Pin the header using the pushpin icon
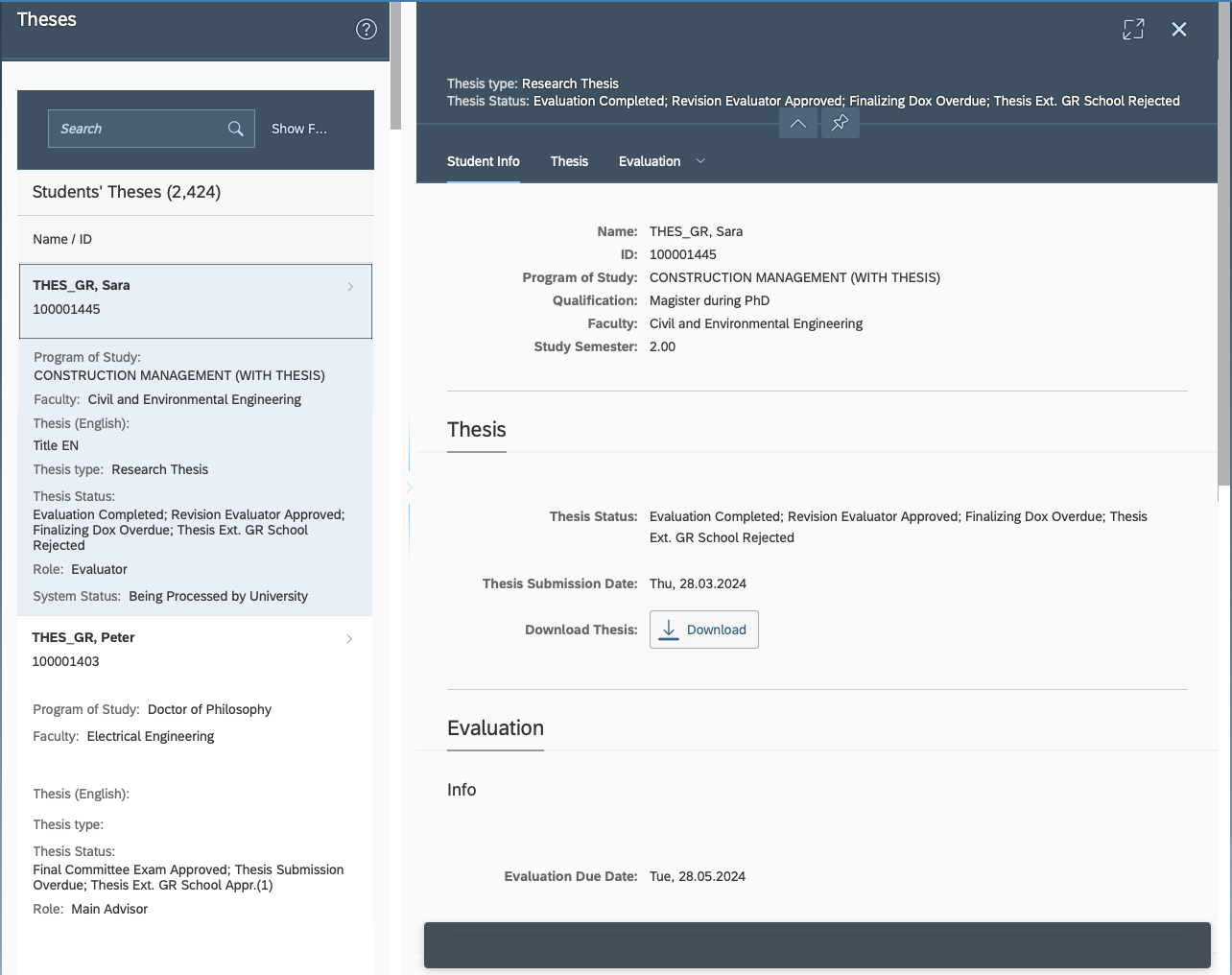Image resolution: width=1232 pixels, height=975 pixels. [x=840, y=123]
